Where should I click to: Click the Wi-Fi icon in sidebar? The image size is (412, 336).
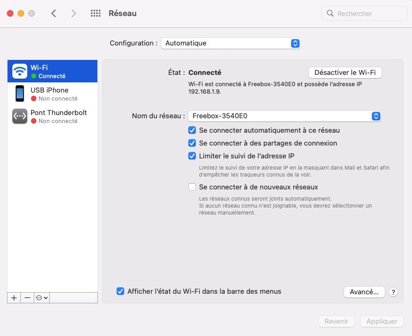[x=20, y=71]
